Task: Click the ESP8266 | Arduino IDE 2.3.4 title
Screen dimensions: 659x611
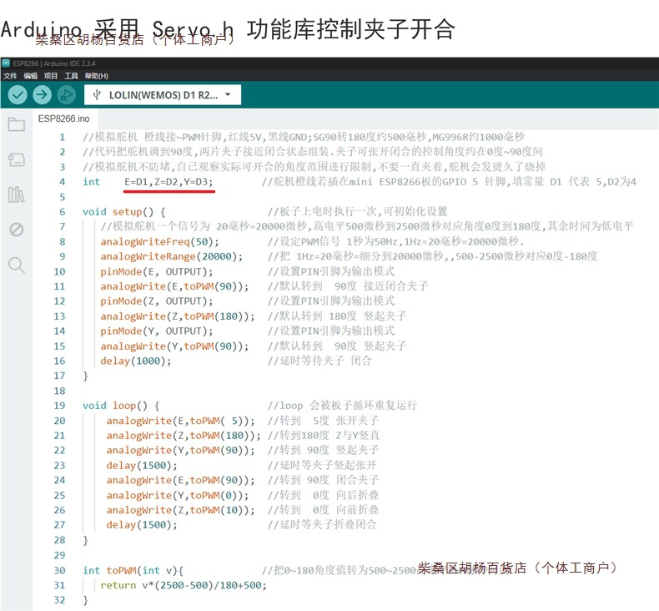Action: click(x=54, y=63)
